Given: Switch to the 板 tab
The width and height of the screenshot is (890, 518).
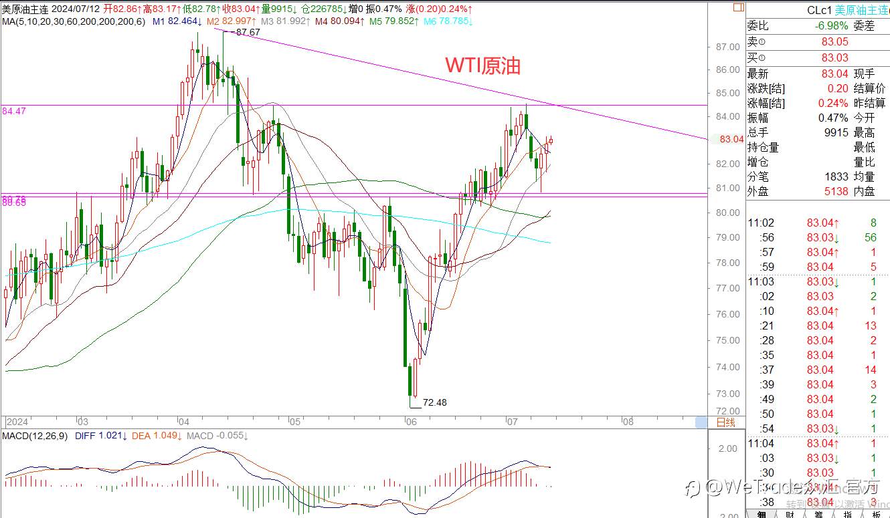Looking at the screenshot, I should 876,513.
